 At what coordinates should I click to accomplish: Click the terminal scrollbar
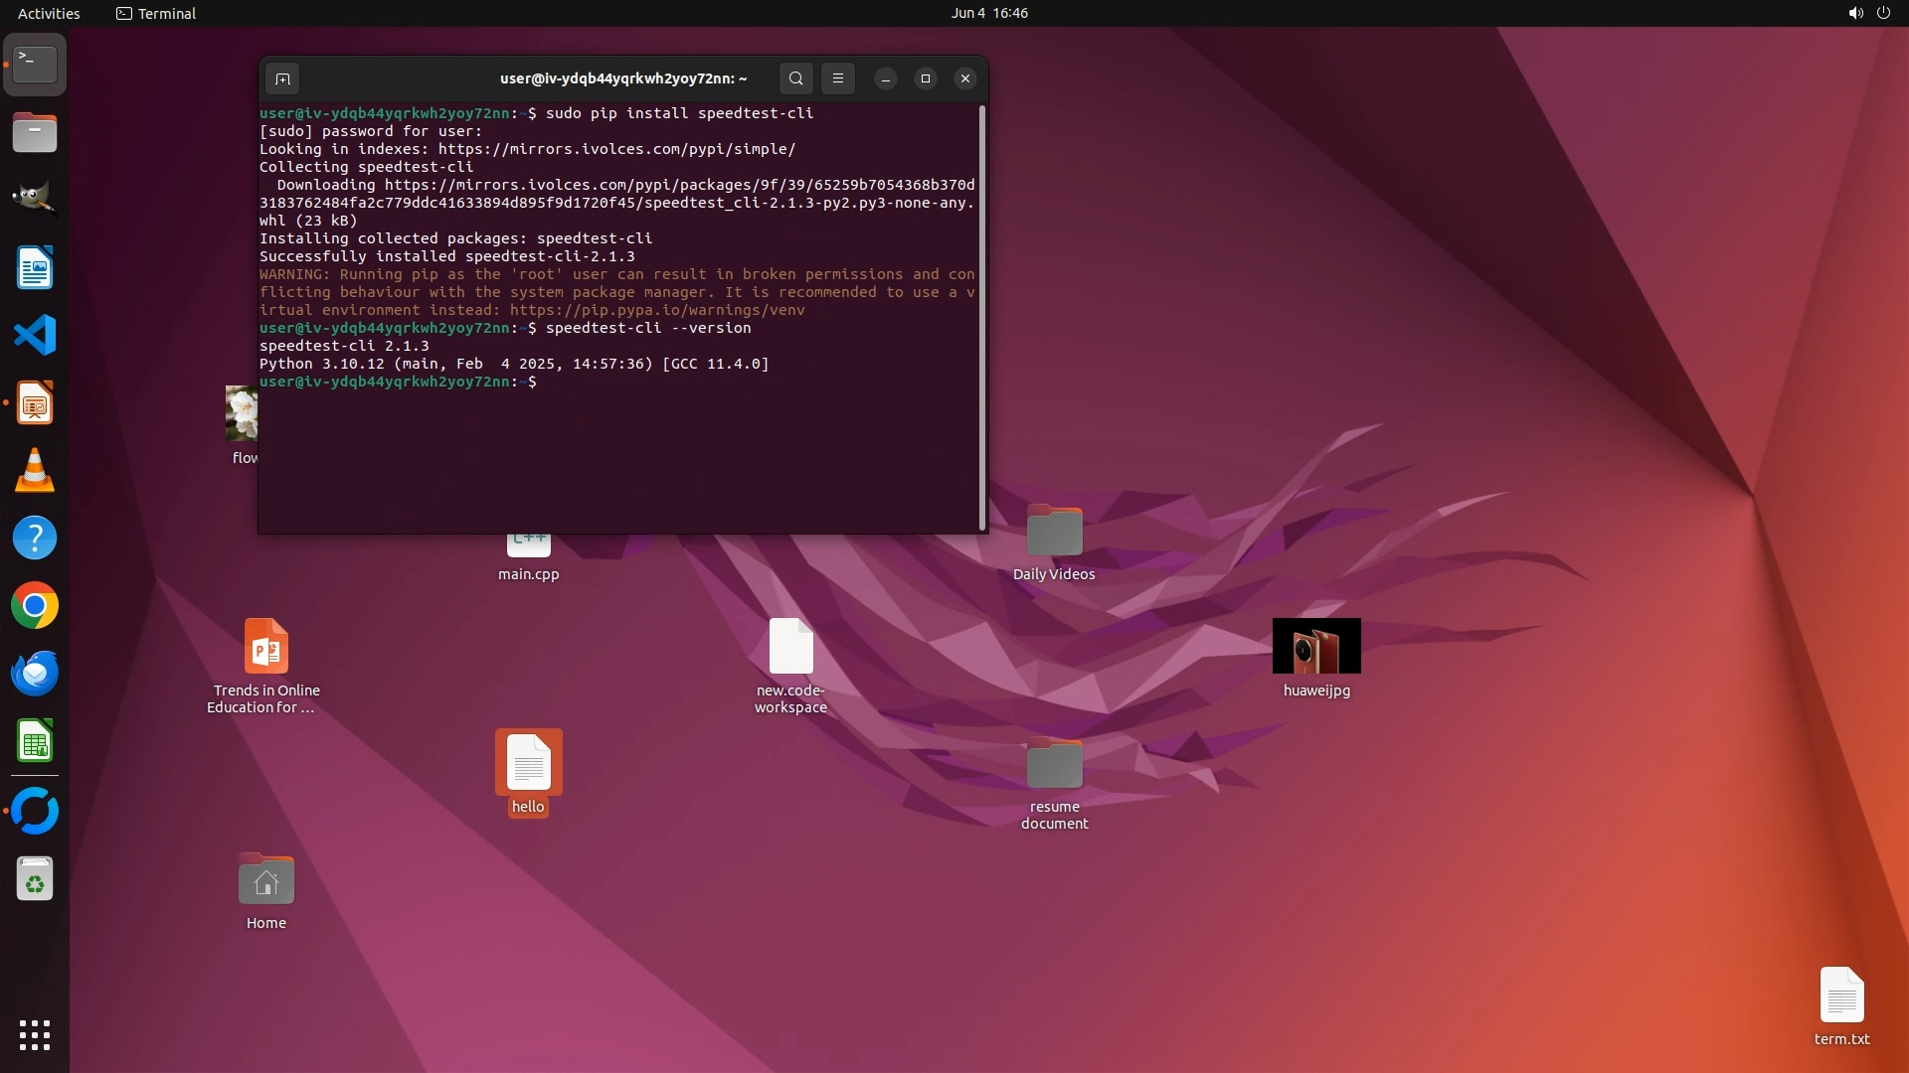[x=982, y=318]
